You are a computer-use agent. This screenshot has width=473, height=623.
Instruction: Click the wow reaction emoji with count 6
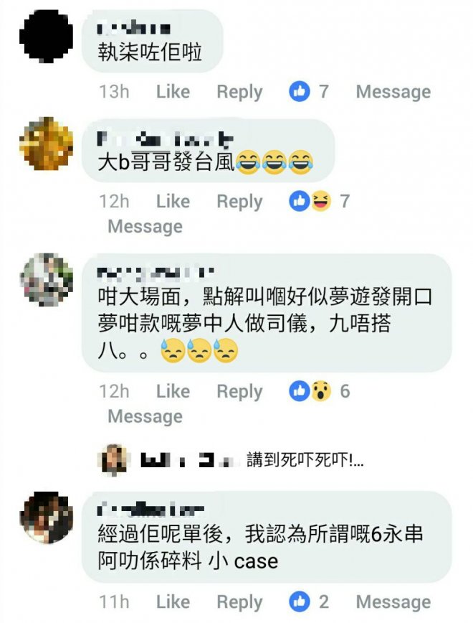point(321,390)
